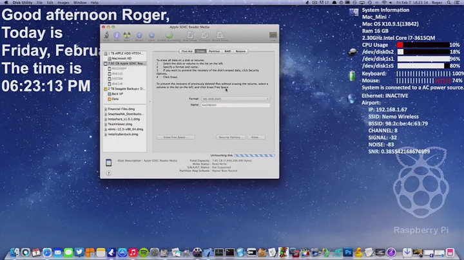Open App Store from the Dock

click(x=122, y=252)
